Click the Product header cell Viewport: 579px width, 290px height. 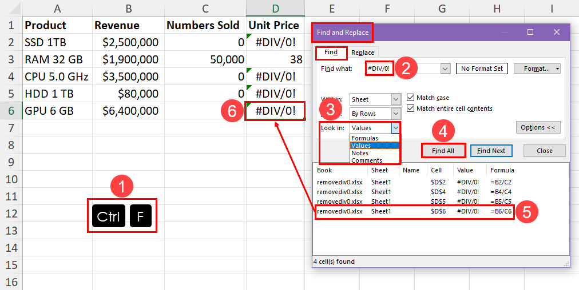click(57, 25)
